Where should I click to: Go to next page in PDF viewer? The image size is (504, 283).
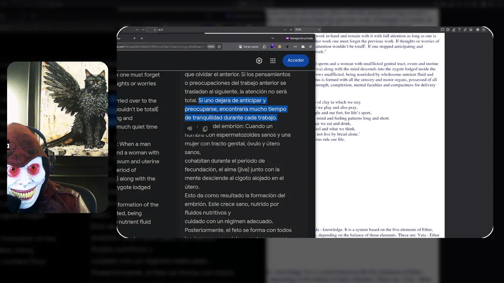click(x=143, y=29)
